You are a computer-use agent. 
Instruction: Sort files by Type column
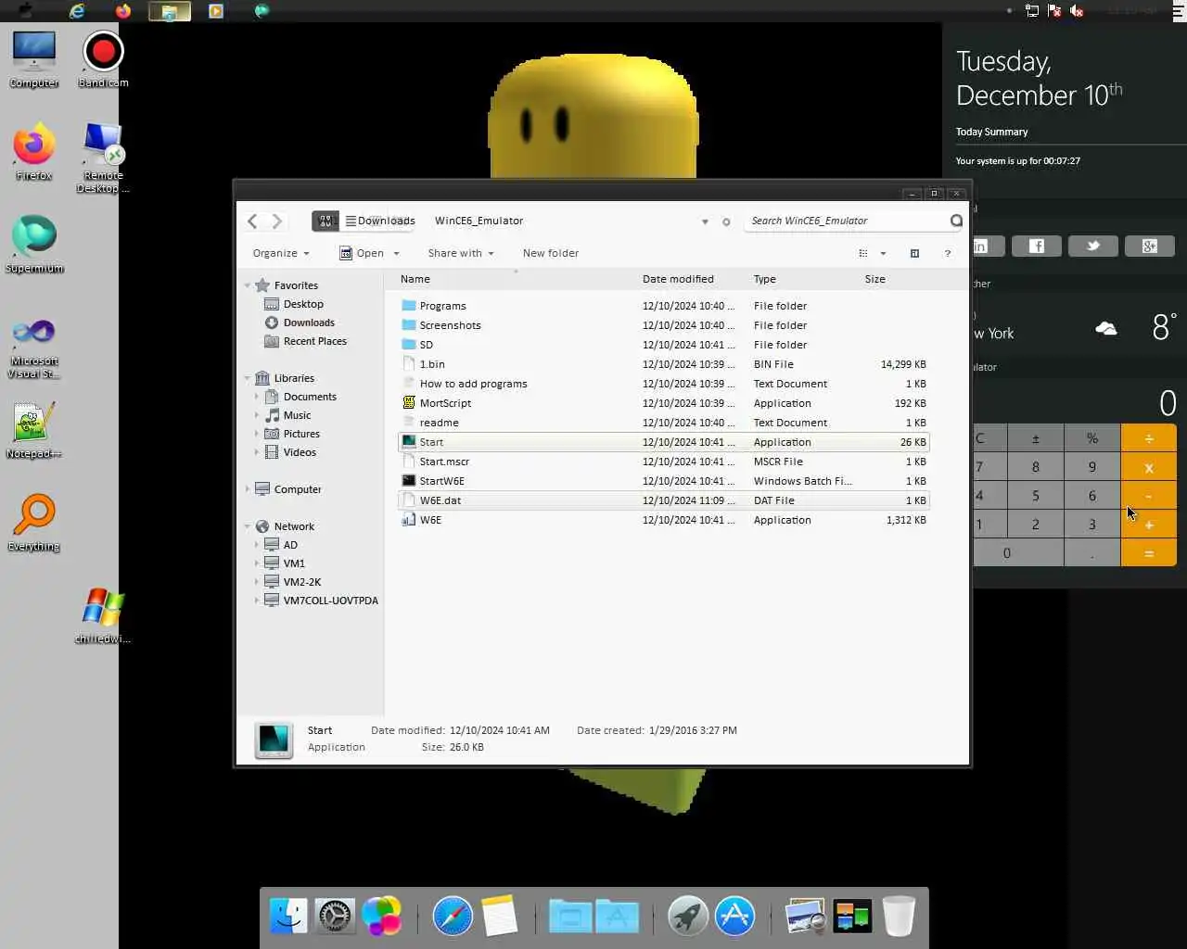click(805, 279)
